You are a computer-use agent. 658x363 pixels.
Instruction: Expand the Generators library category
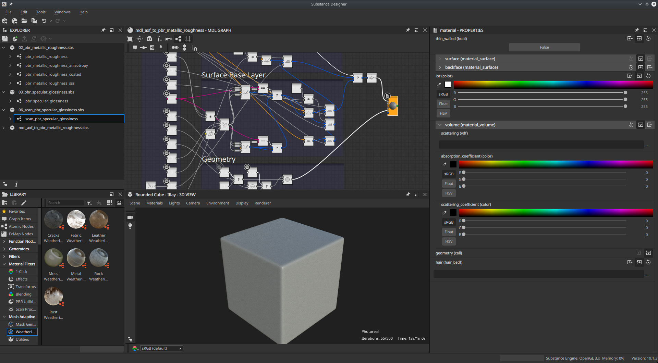point(4,249)
